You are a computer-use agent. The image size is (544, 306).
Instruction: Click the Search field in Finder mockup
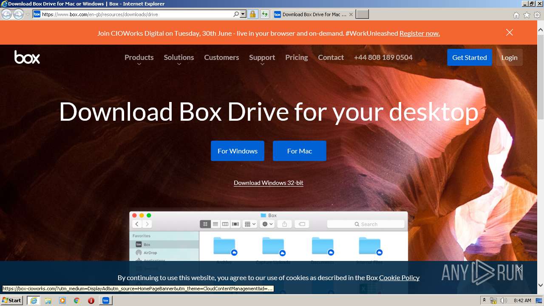tap(365, 224)
